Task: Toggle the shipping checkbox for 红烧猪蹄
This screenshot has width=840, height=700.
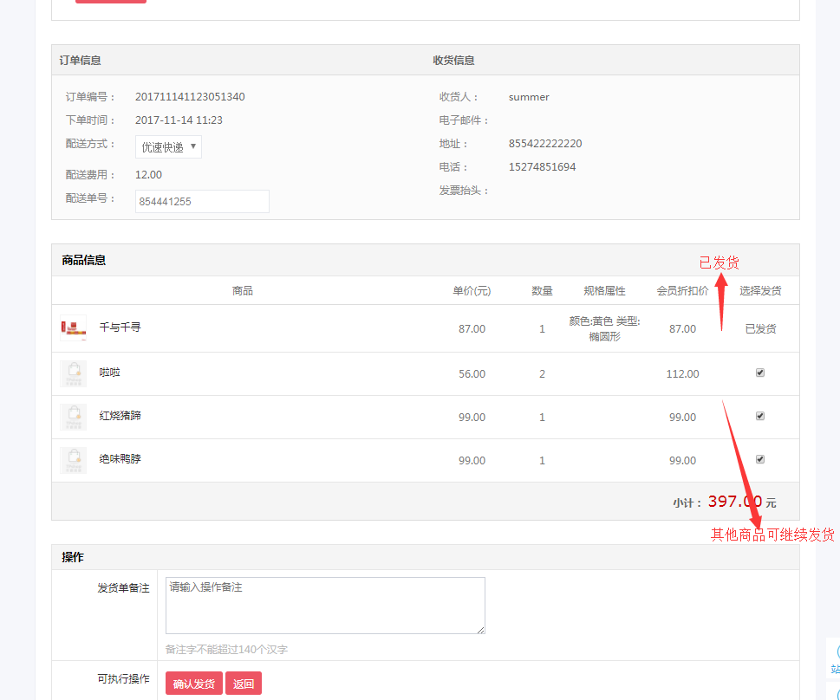Action: 760,416
